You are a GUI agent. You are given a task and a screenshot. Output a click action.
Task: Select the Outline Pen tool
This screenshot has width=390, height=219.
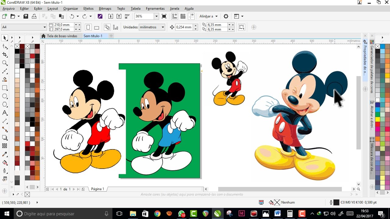pos(5,171)
